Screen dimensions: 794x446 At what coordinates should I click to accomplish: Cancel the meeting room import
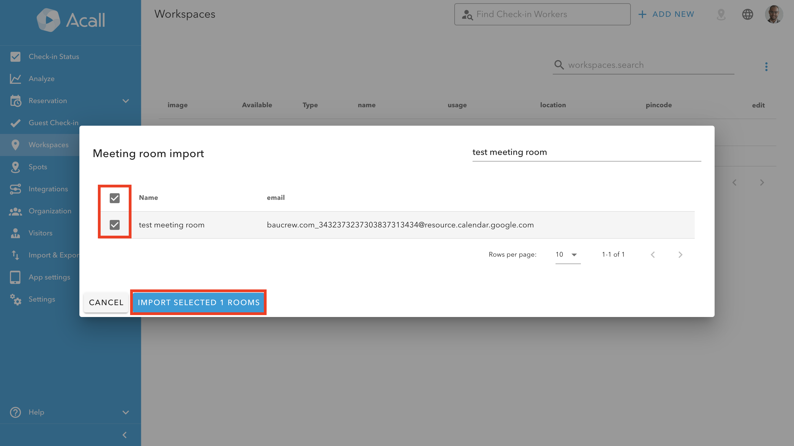106,302
